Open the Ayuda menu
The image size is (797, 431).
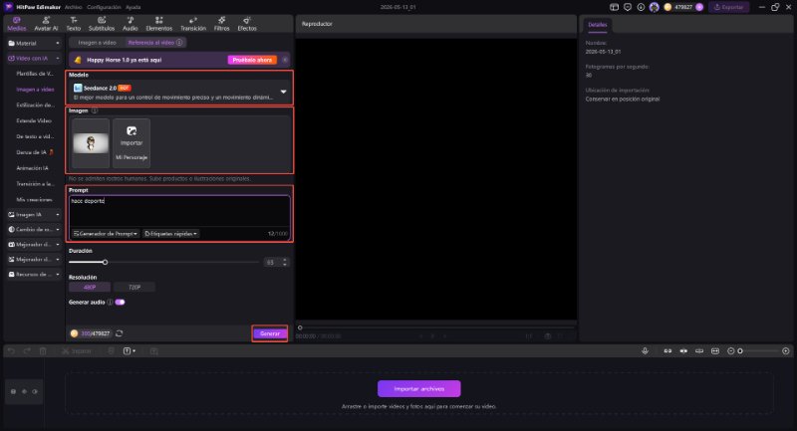point(133,7)
